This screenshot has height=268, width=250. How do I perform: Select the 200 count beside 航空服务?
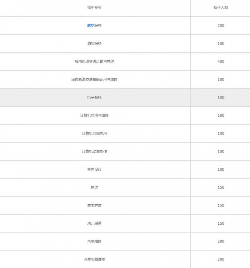(220, 26)
